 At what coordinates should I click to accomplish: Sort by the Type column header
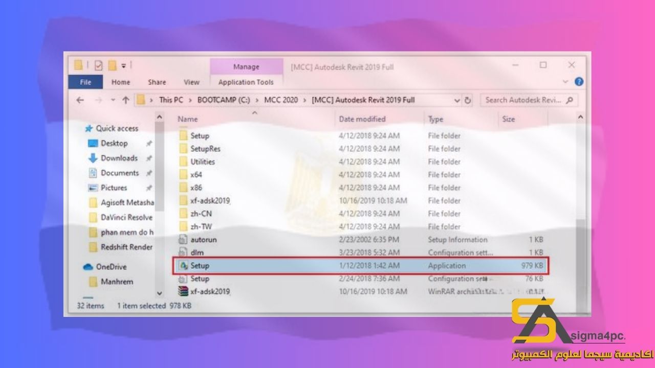coord(435,119)
